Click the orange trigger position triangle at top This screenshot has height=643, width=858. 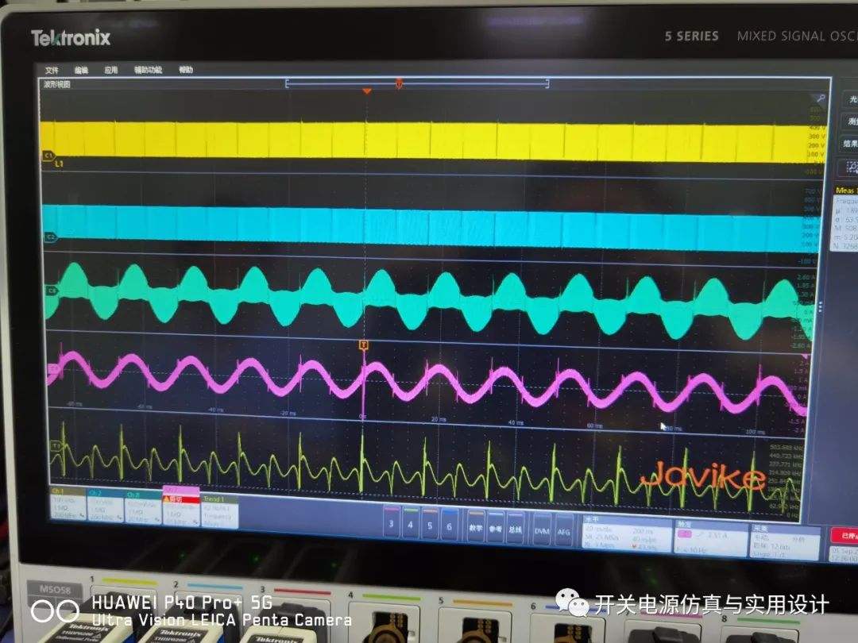[366, 91]
